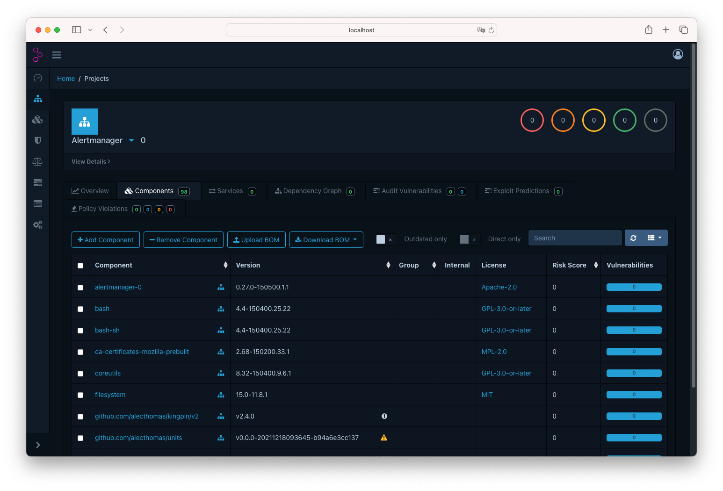The image size is (723, 491).
Task: Show dependency graph icon for alecthomas/units
Action: click(x=221, y=438)
